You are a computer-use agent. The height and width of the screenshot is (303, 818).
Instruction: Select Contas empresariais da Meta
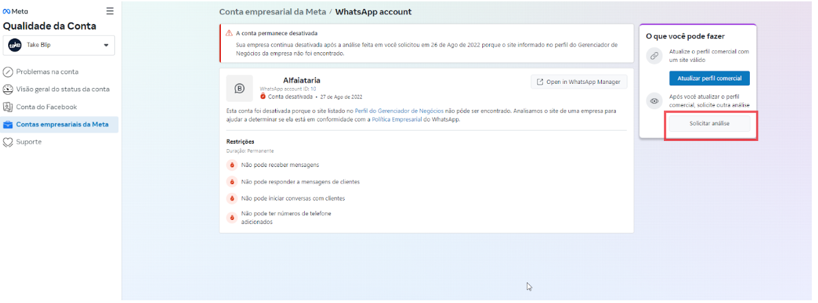(59, 124)
